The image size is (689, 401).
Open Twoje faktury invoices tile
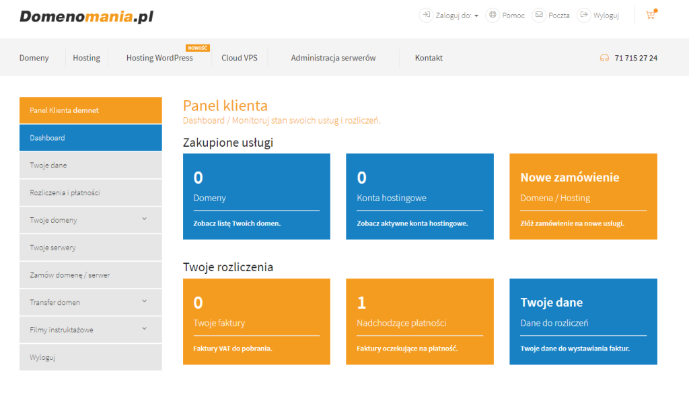256,321
